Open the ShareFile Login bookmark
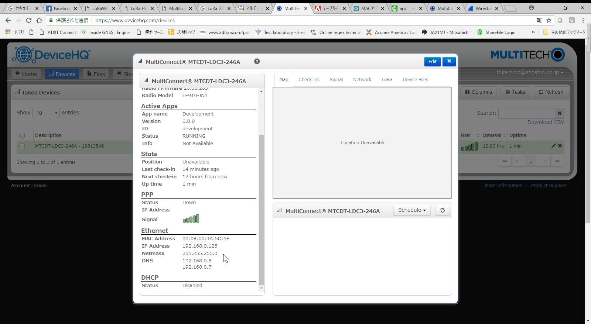591x324 pixels. (496, 32)
